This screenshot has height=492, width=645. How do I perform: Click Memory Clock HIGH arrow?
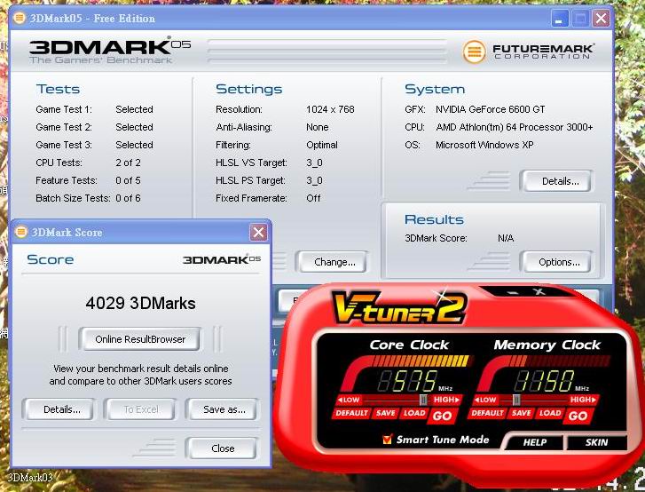pos(583,400)
